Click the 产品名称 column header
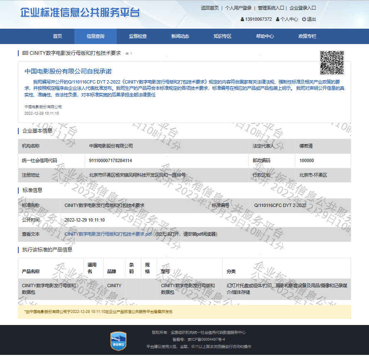This screenshot has width=369, height=357. click(31, 271)
